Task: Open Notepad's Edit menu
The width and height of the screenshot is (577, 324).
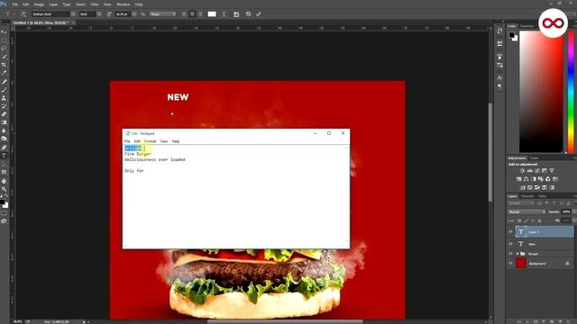Action: [137, 141]
